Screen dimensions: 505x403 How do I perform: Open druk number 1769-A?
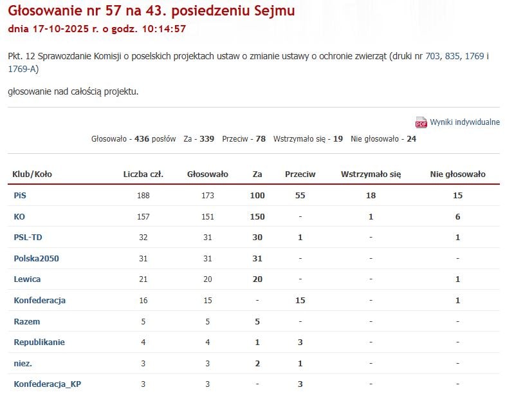point(23,69)
